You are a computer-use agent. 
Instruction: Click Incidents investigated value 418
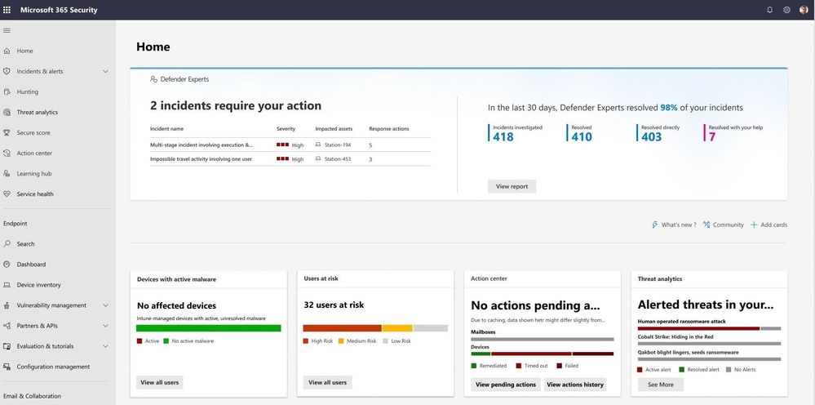click(503, 136)
